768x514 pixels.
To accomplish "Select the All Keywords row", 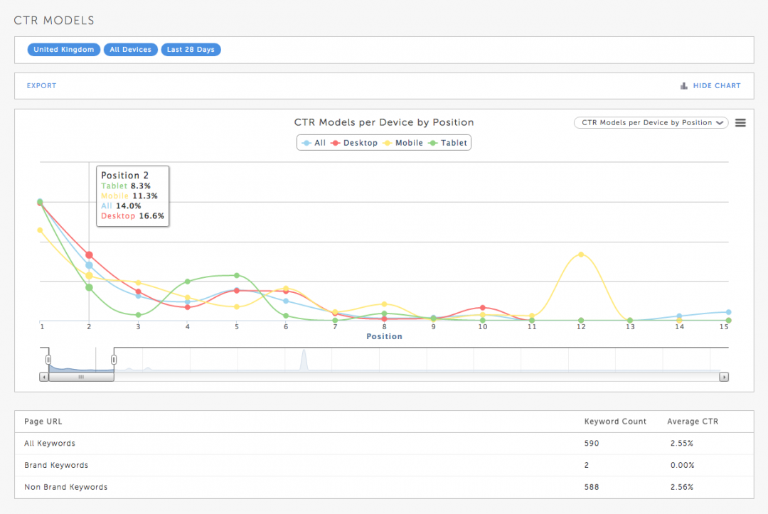I will [384, 444].
